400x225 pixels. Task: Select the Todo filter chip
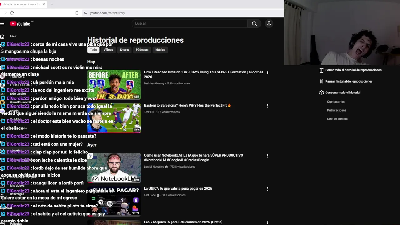click(93, 50)
